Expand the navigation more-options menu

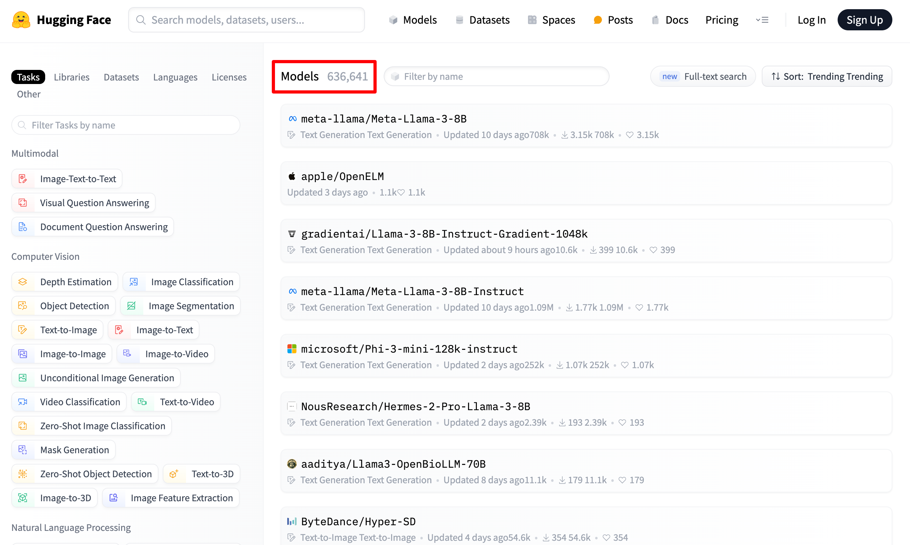pyautogui.click(x=762, y=20)
